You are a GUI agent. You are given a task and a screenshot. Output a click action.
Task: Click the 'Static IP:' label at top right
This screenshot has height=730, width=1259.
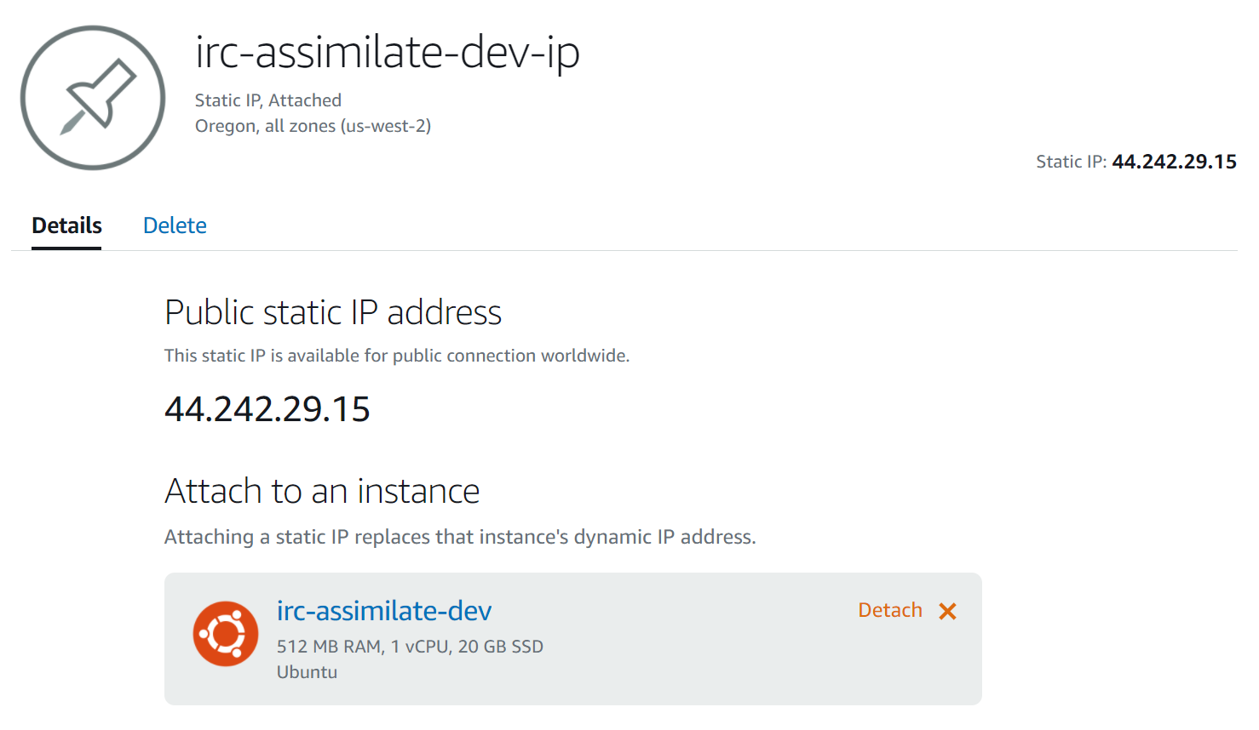pyautogui.click(x=1071, y=162)
